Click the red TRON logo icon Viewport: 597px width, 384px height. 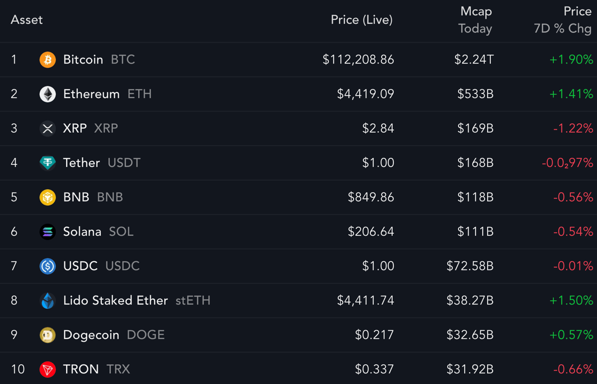[x=47, y=369]
